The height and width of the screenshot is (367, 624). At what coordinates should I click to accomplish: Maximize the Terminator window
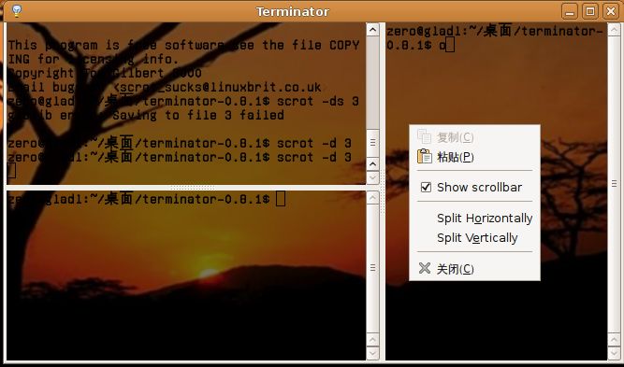point(590,11)
